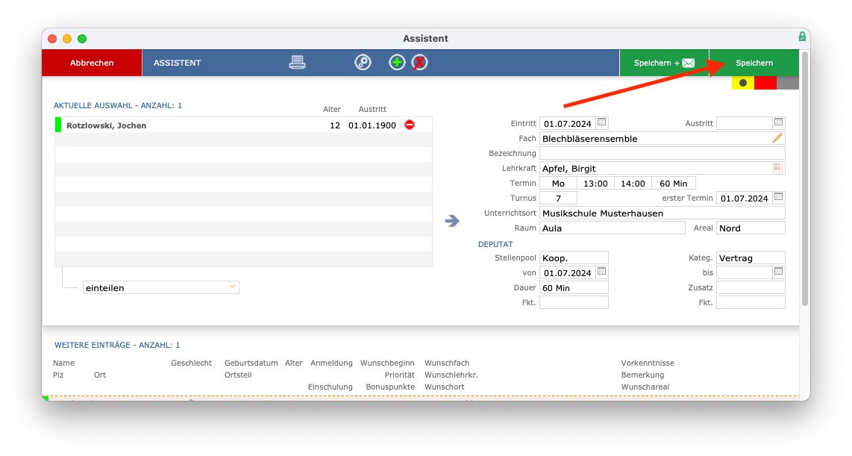Select the ASSISTENT header tab
The width and height of the screenshot is (852, 456).
click(177, 63)
